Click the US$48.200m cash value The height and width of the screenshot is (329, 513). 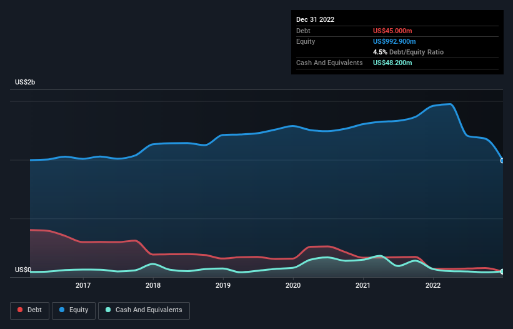coord(392,63)
